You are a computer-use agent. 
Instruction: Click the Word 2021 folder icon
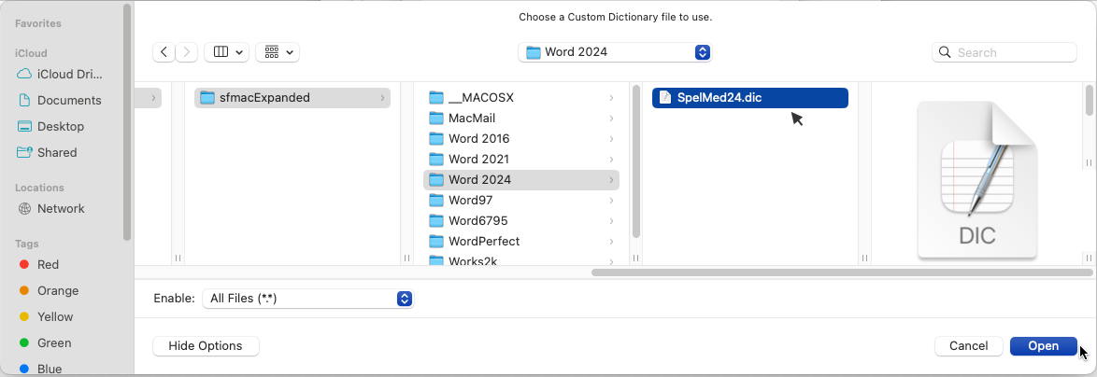coord(436,160)
